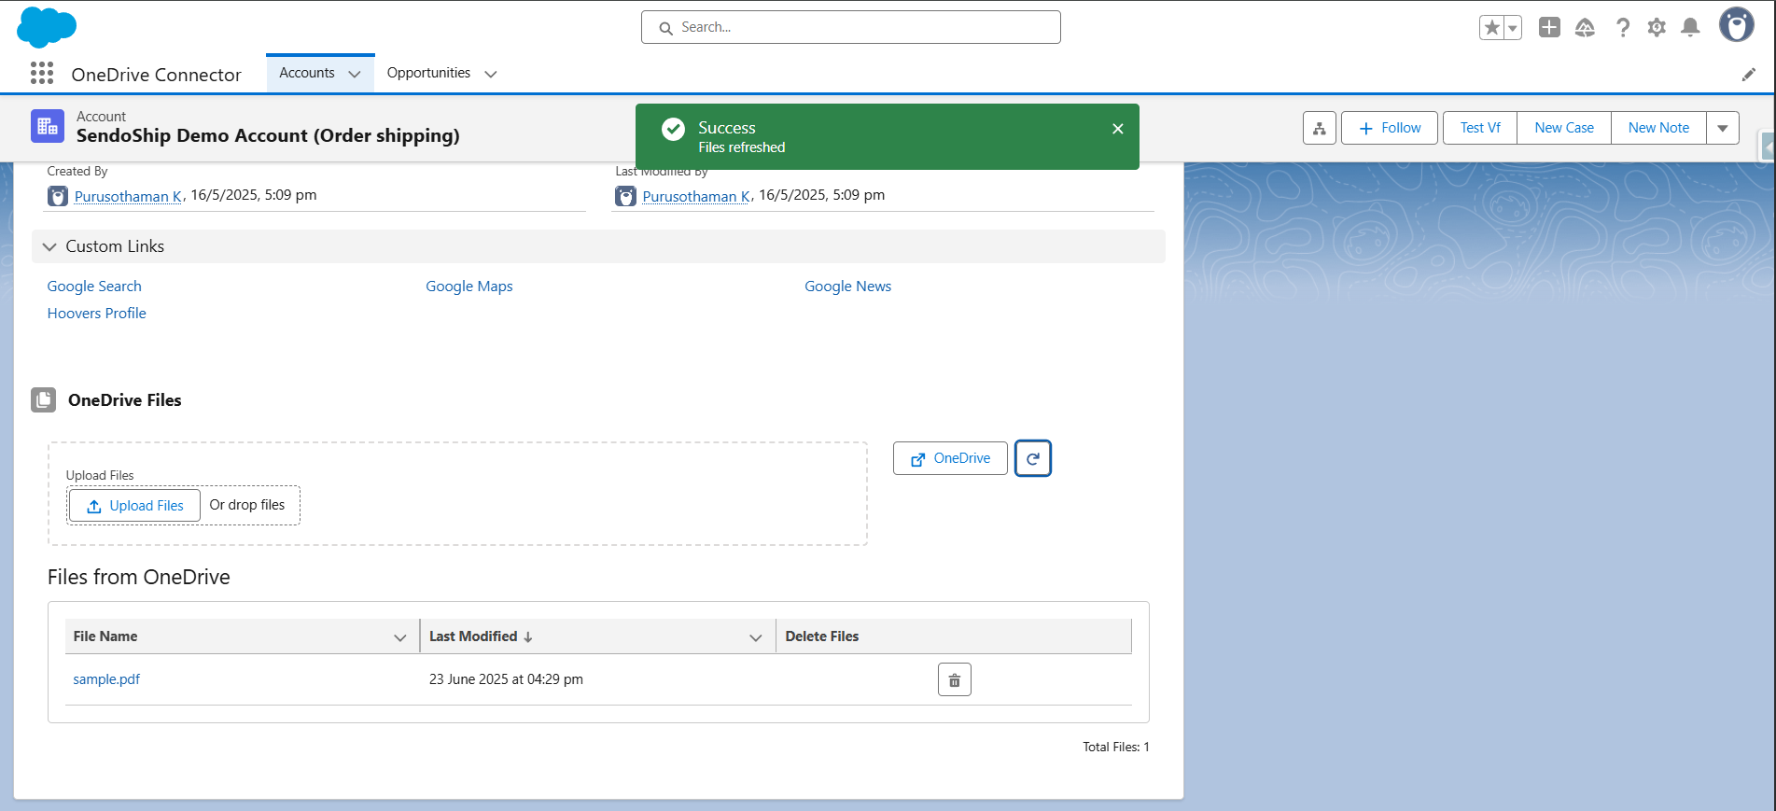Open Last Modified By Purusothaman K link
This screenshot has height=811, width=1776.
coord(697,196)
